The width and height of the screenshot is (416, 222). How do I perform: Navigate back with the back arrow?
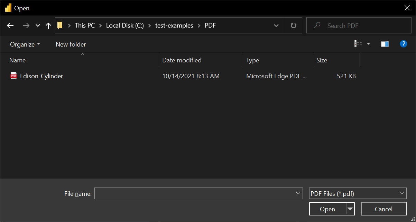tap(10, 25)
